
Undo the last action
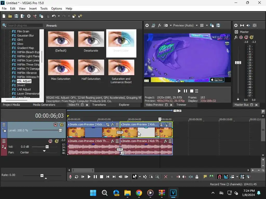[x=54, y=16]
